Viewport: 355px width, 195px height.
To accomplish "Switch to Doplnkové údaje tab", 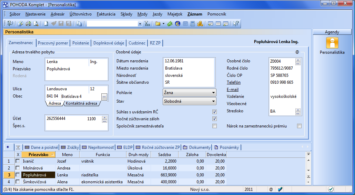I will pyautogui.click(x=109, y=43).
